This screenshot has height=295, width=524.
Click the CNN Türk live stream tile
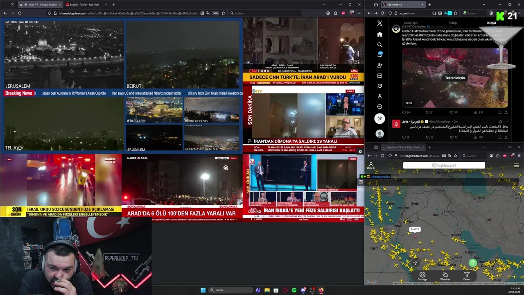click(303, 51)
